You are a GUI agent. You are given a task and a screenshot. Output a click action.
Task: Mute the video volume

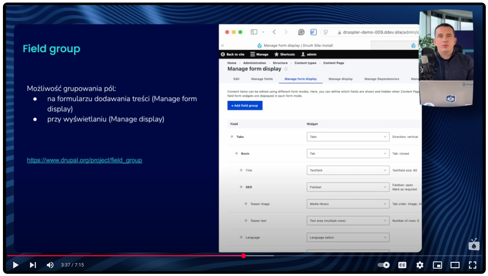50,265
